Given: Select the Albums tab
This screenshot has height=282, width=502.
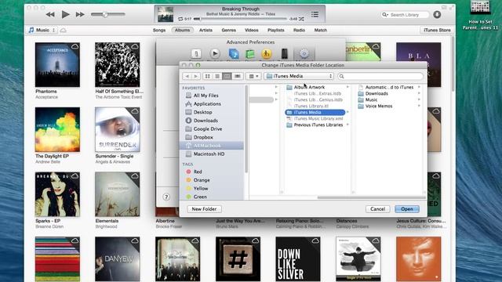Looking at the screenshot, I should coord(182,30).
